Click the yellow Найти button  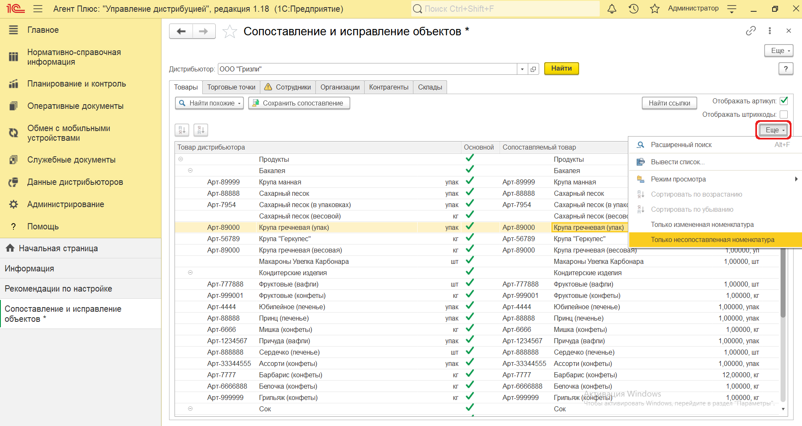[x=561, y=68]
